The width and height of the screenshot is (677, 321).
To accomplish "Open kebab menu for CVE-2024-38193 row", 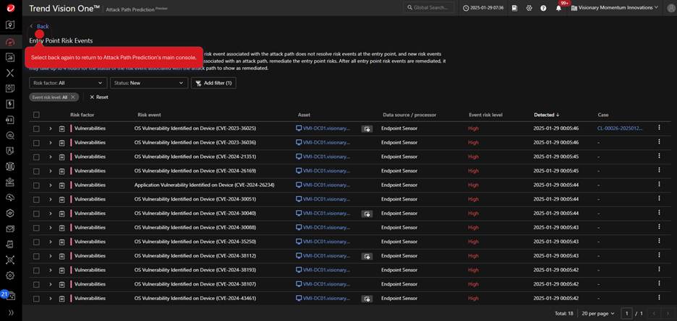I will tap(659, 269).
